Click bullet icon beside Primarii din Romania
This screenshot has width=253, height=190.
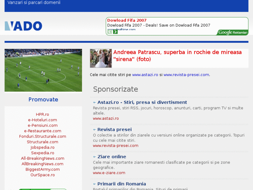point(95,184)
